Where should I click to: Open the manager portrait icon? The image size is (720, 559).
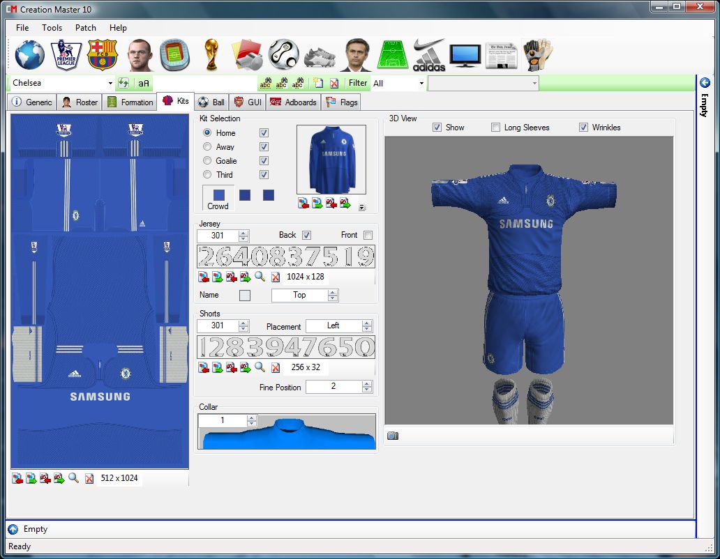click(x=357, y=55)
